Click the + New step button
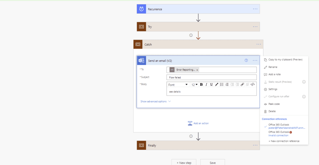The image size is (319, 165). (x=184, y=163)
